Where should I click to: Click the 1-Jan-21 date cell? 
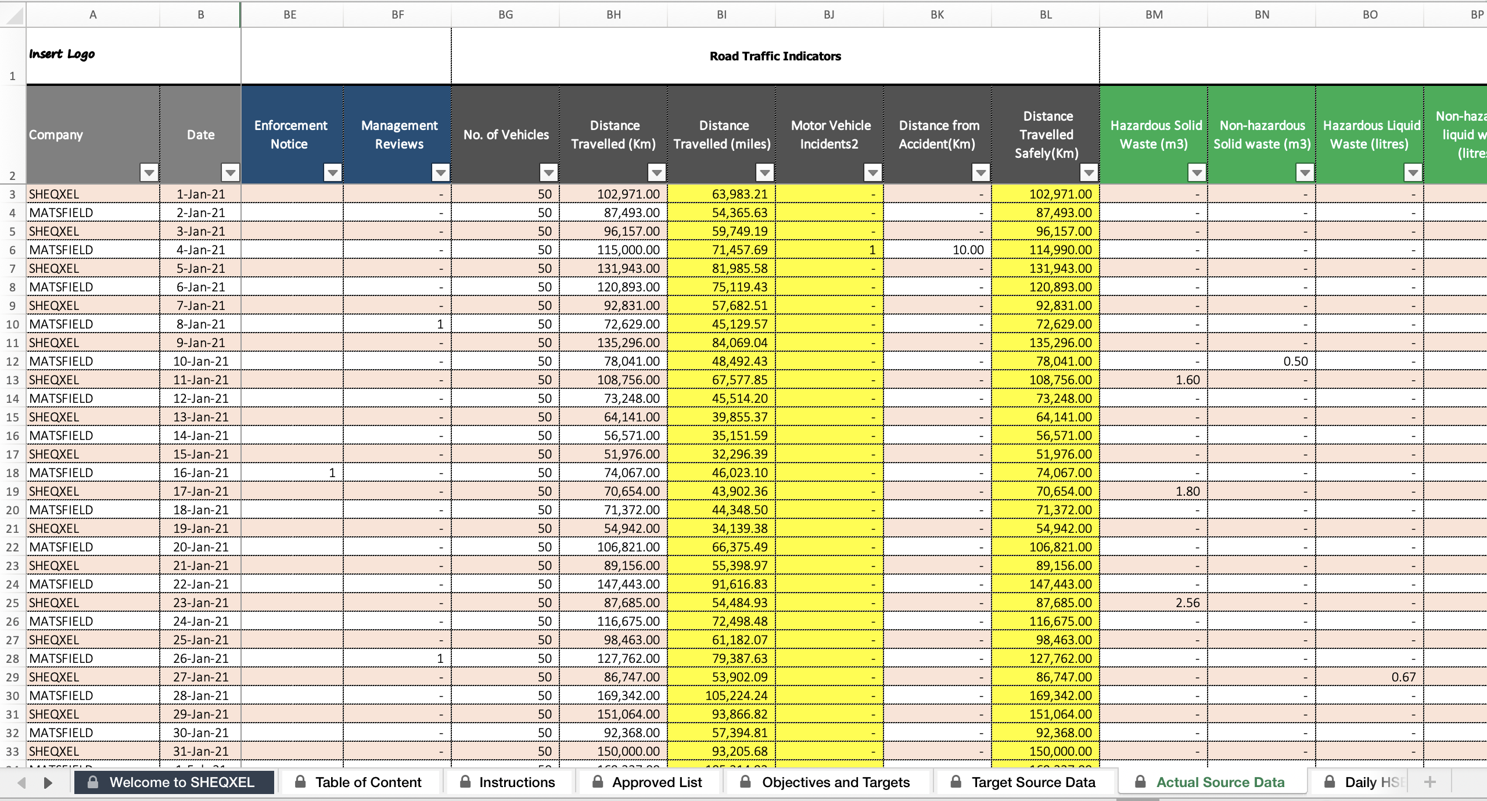click(200, 194)
